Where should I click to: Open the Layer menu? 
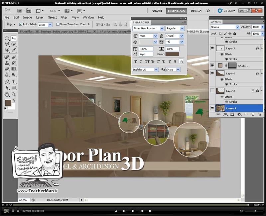click(40, 17)
